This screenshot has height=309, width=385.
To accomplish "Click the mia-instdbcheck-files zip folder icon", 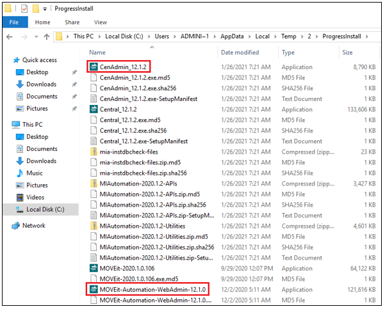I will point(94,152).
